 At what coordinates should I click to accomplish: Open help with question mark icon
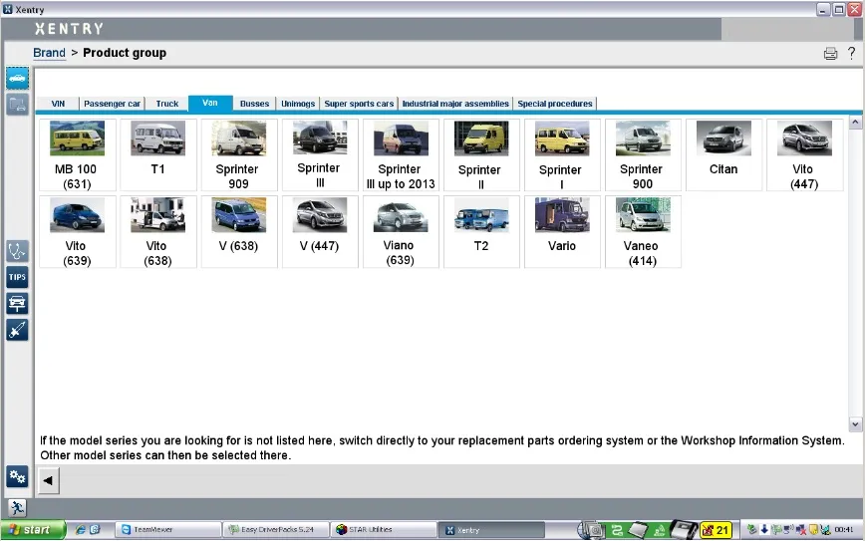pyautogui.click(x=852, y=53)
